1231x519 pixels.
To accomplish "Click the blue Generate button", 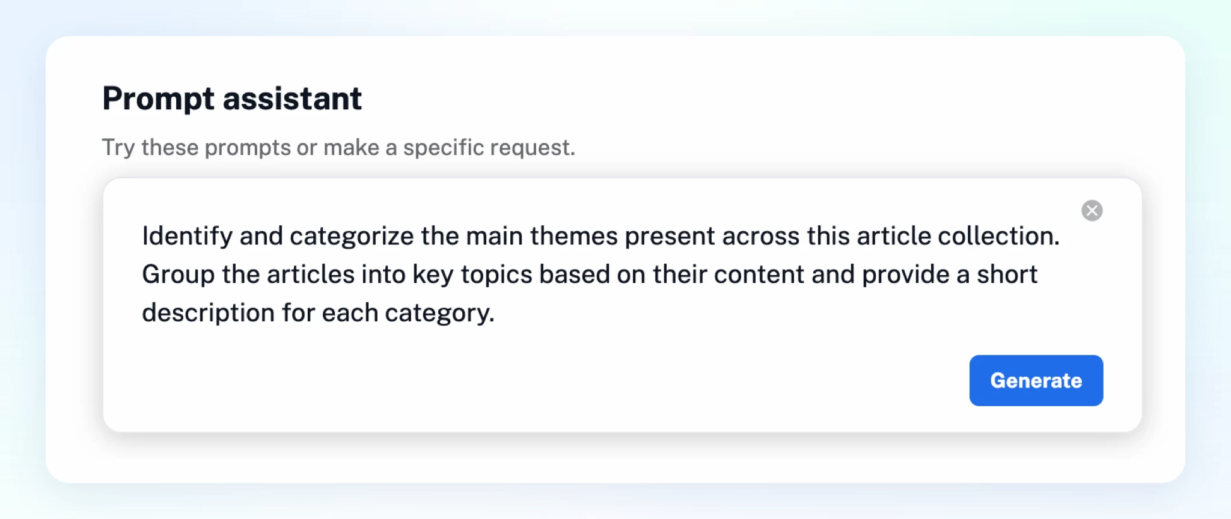I will (x=1036, y=380).
